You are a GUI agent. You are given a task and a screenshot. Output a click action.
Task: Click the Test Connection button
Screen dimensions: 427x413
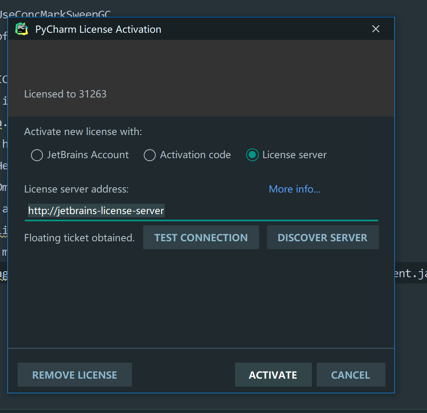pyautogui.click(x=201, y=237)
